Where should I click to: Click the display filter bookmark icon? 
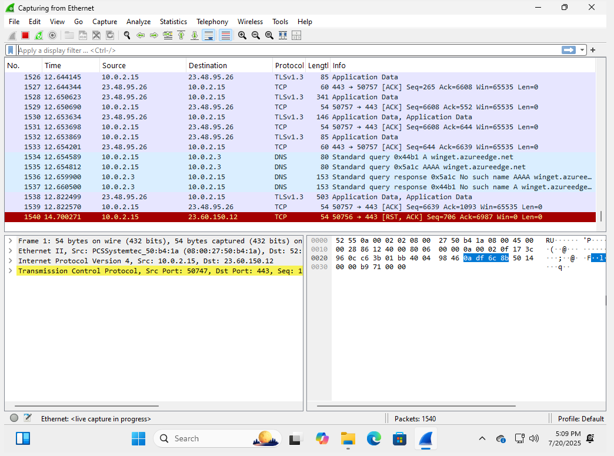(x=11, y=50)
